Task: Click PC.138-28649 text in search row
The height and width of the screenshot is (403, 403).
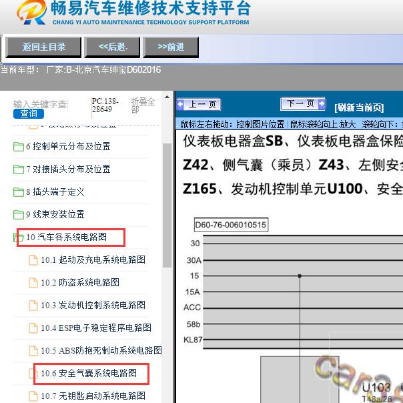Action: tap(105, 105)
